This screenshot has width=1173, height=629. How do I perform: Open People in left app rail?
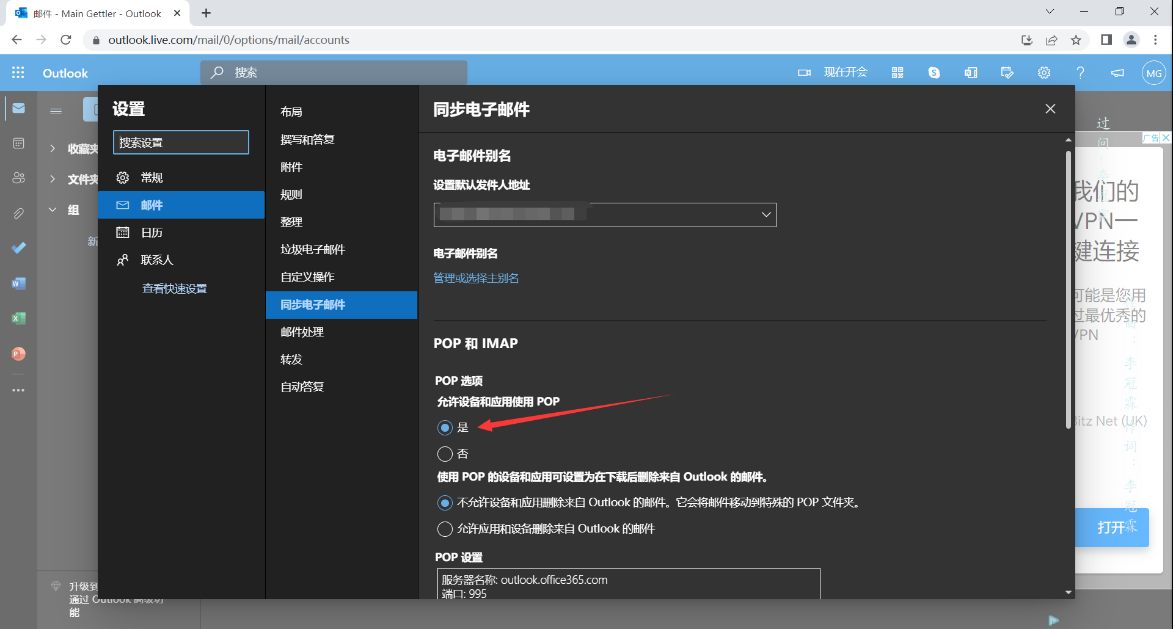18,178
